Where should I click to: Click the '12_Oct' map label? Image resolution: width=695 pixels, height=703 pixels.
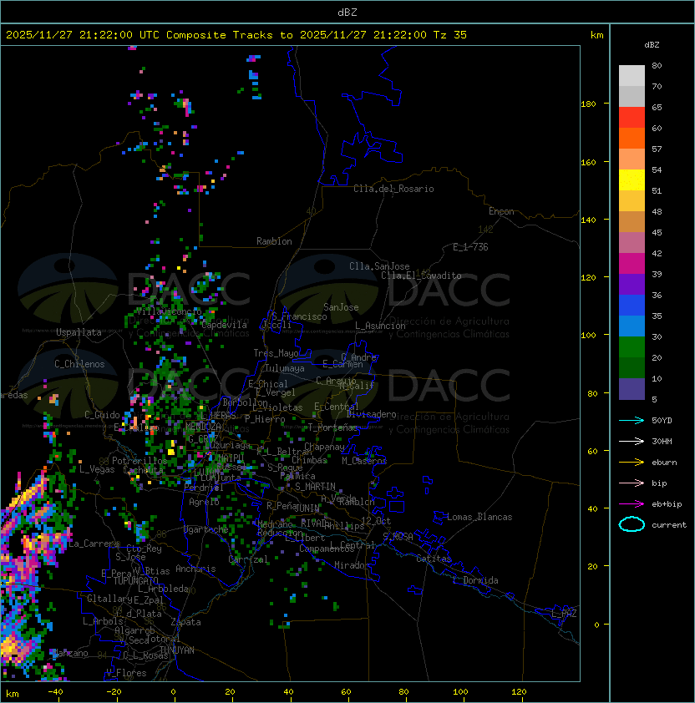376,521
